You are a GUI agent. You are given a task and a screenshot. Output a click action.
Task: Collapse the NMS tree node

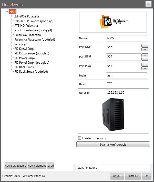click(7, 11)
